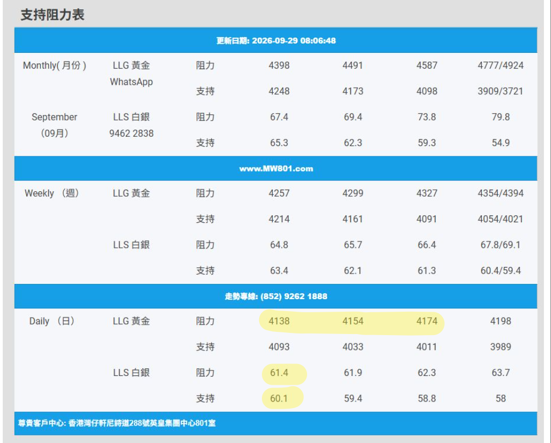551x443 pixels.
Task: Click the Daily (日) label
Action: tap(52, 321)
